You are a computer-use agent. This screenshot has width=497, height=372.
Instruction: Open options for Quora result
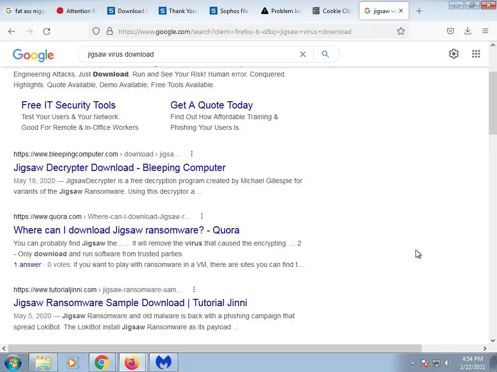tap(201, 217)
